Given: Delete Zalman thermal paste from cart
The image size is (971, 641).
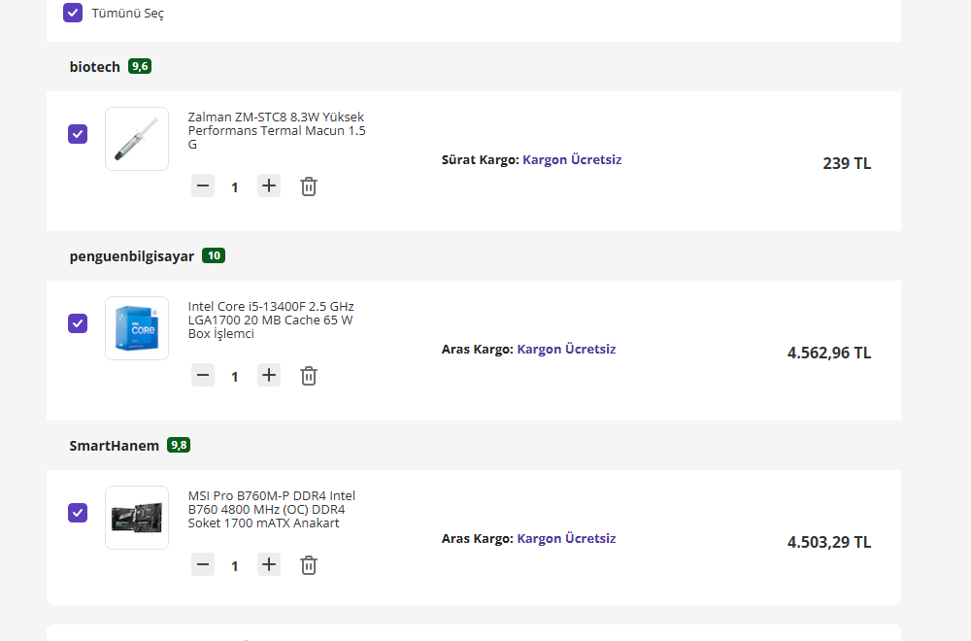Looking at the screenshot, I should [x=308, y=186].
